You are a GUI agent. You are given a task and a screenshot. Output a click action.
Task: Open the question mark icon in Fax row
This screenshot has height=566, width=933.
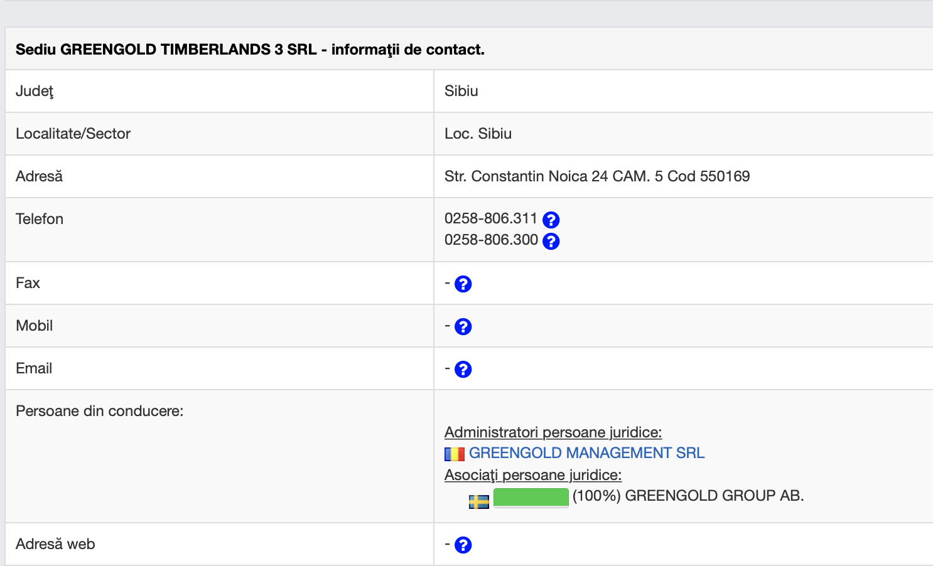[x=463, y=284]
